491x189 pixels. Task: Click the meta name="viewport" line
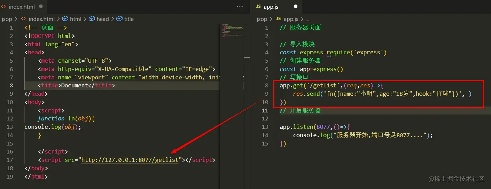click(x=128, y=77)
